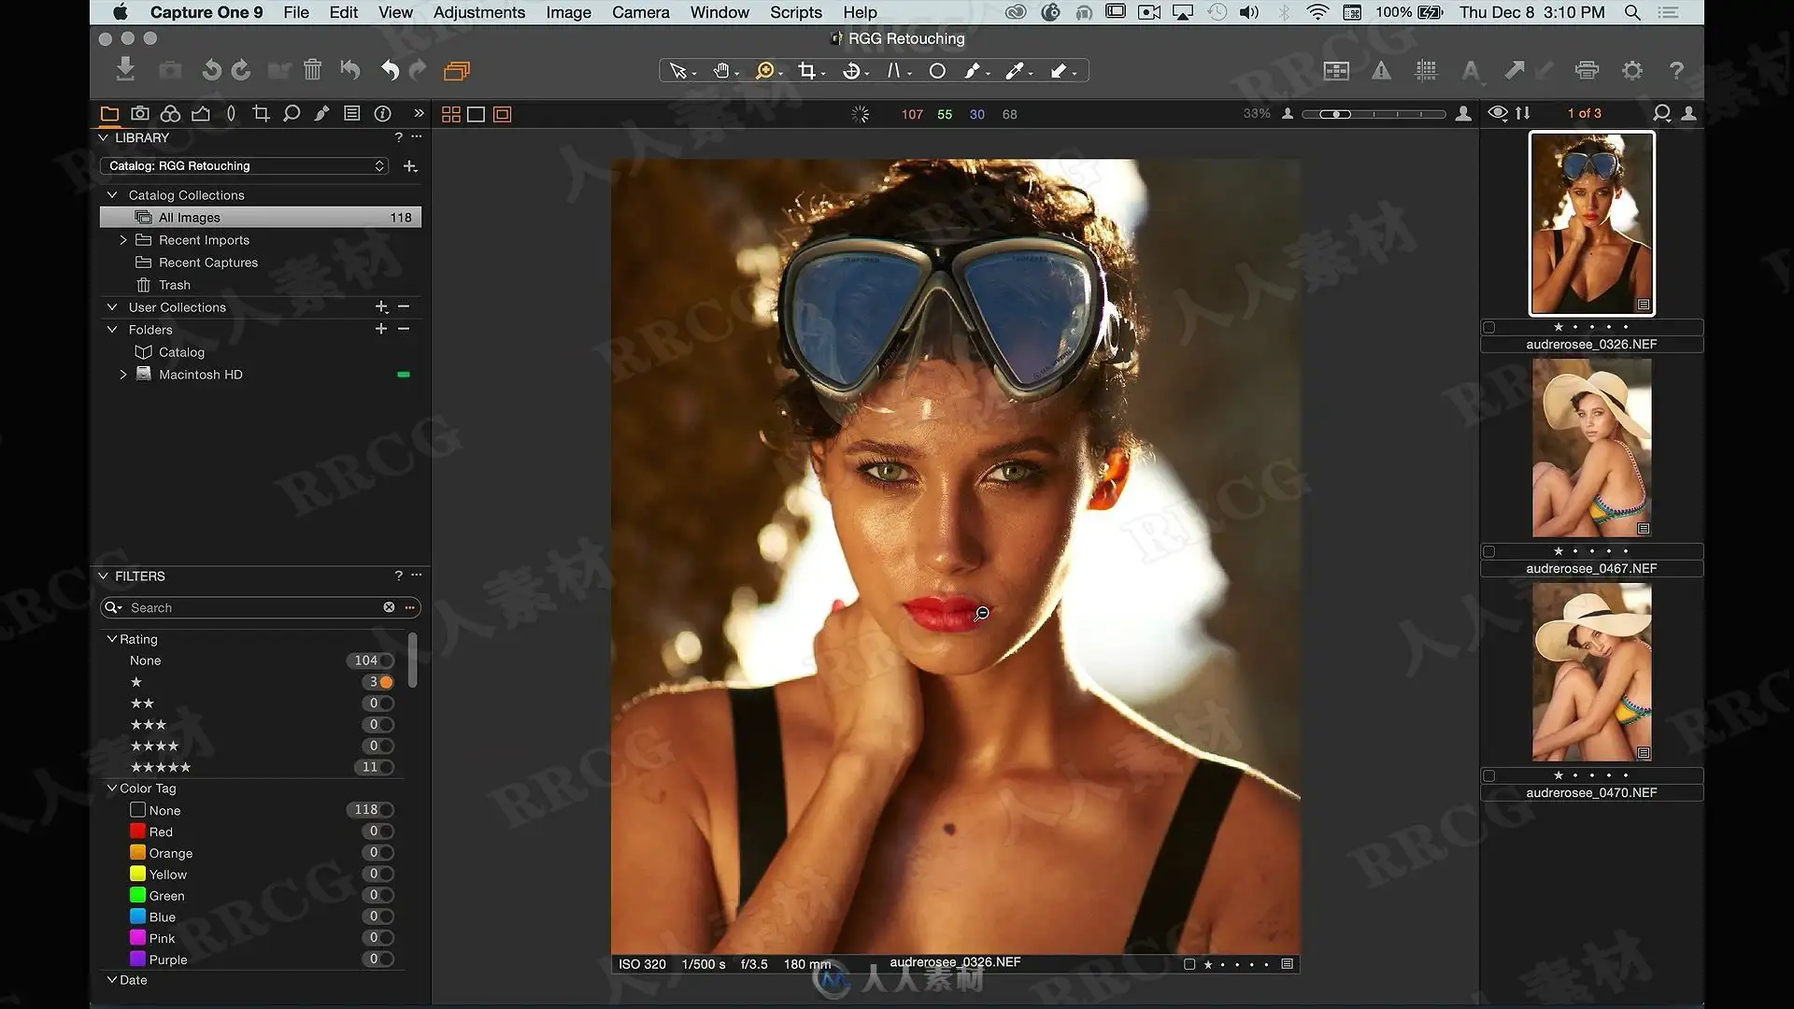The image size is (1794, 1009).
Task: Select the Rotate cursor tool
Action: (850, 71)
